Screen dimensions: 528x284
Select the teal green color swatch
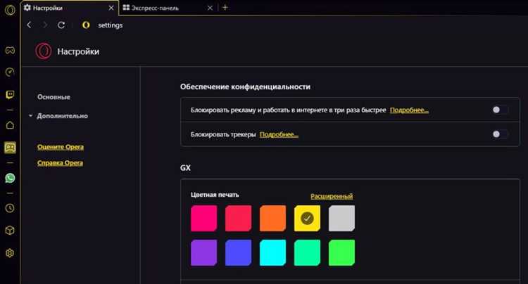(x=307, y=253)
